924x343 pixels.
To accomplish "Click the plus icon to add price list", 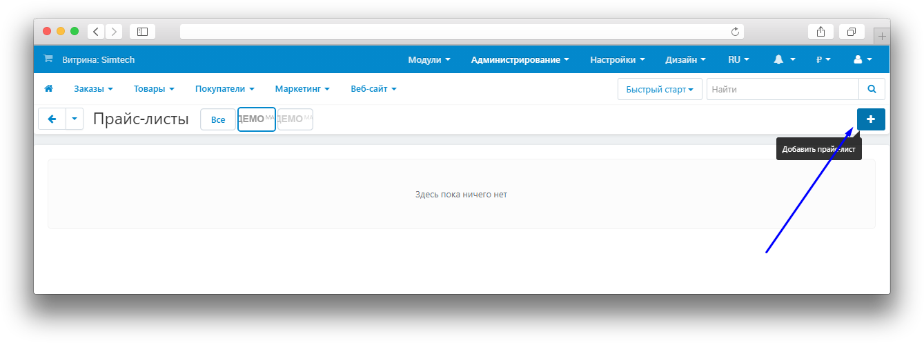I will pos(870,119).
